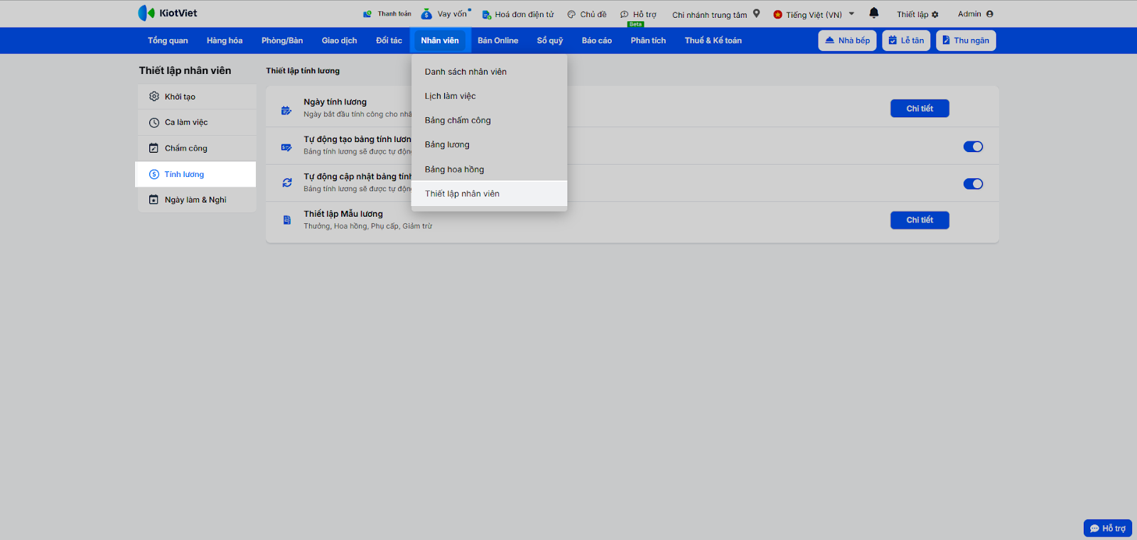Click the Thiết lập nhân viên page heading
Screen dimensions: 1137x540
click(185, 70)
